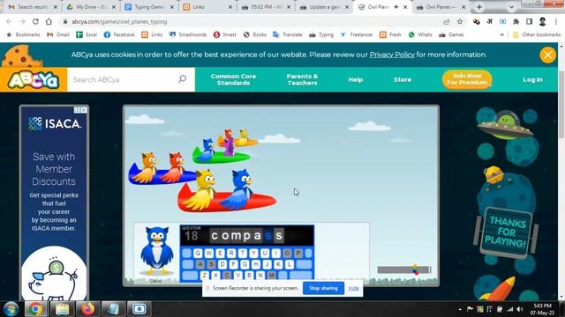Open screen recorder app in taskbar
Image resolution: width=565 pixels, height=317 pixels.
pyautogui.click(x=139, y=309)
